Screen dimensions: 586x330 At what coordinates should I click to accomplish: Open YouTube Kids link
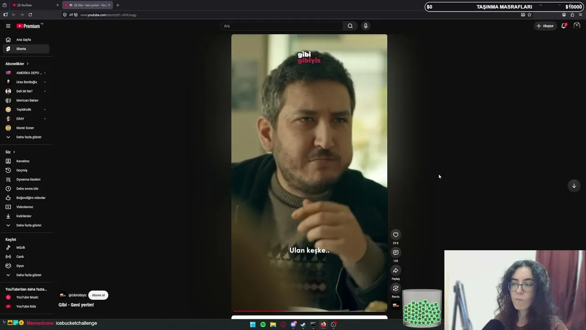tap(26, 306)
